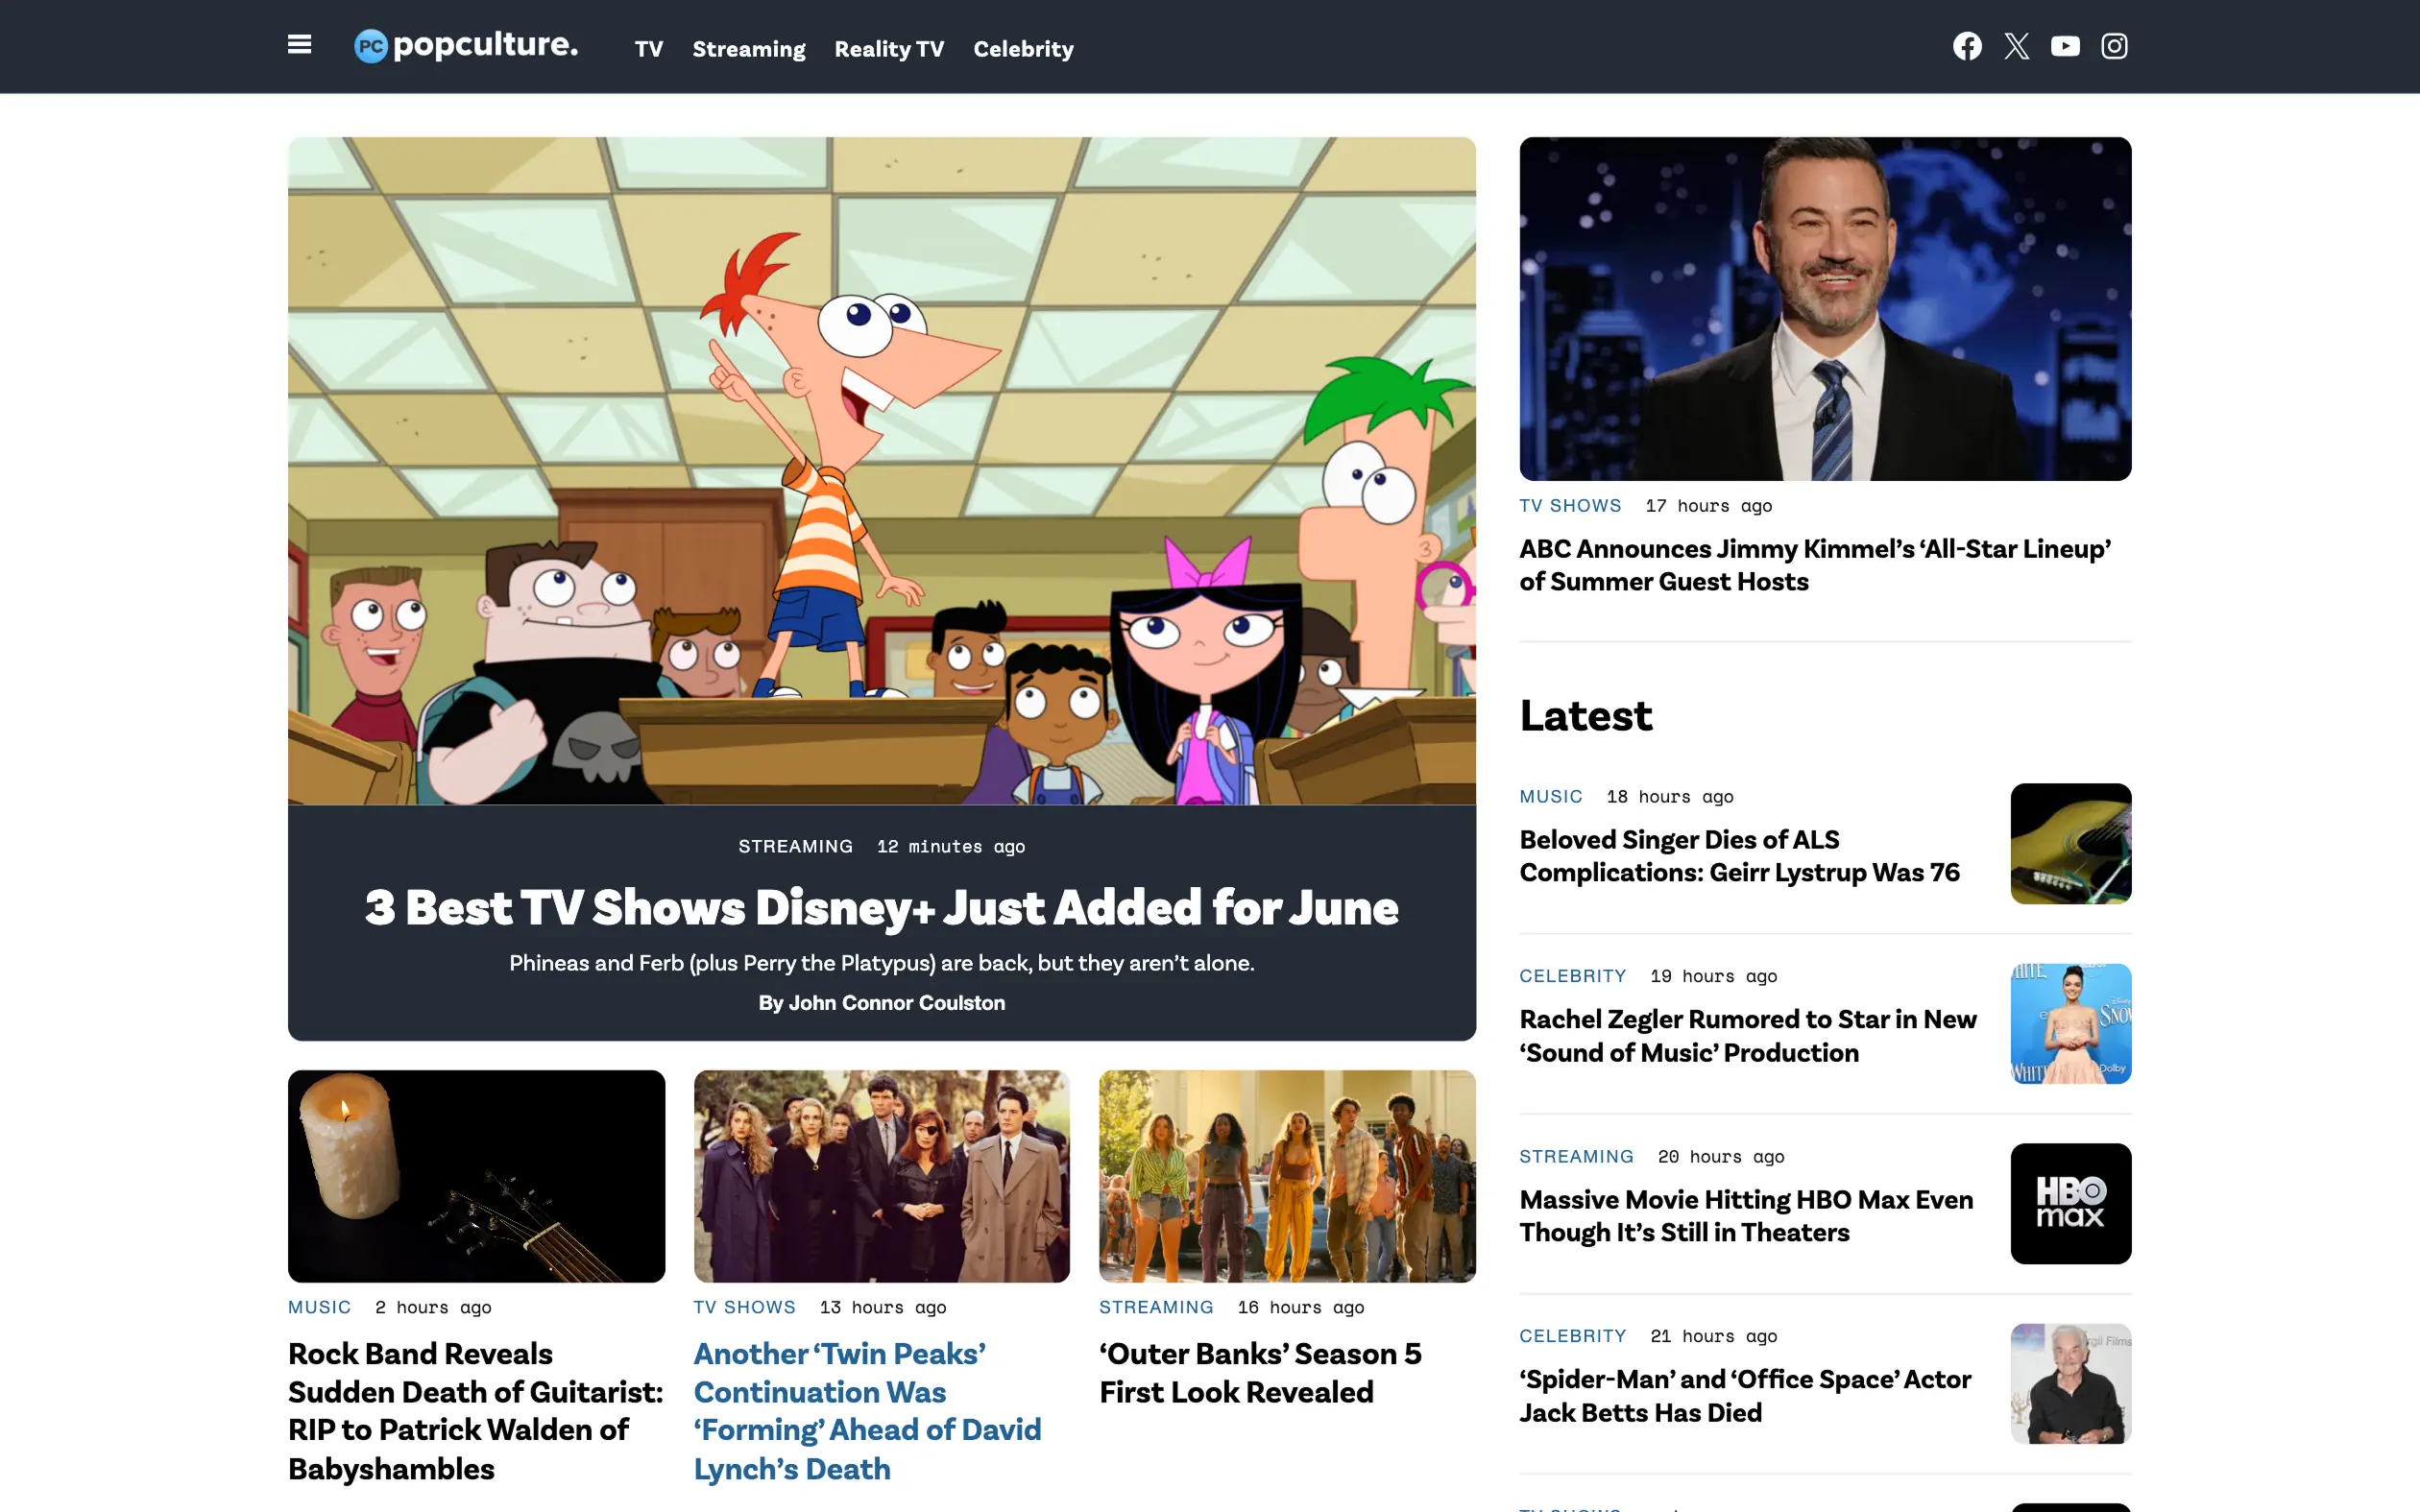Click the '17 hours ago' timestamp
Screen dimensions: 2420x1512
pyautogui.click(x=1708, y=506)
